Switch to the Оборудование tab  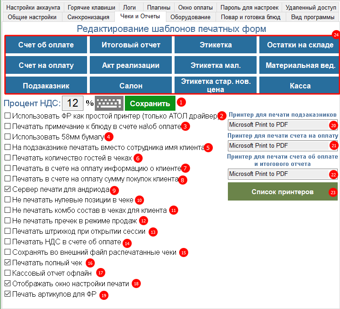(x=191, y=17)
